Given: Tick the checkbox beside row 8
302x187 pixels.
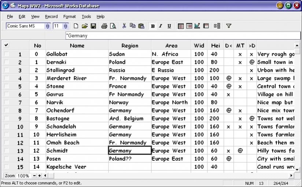Looking at the screenshot, I should 7,110.
